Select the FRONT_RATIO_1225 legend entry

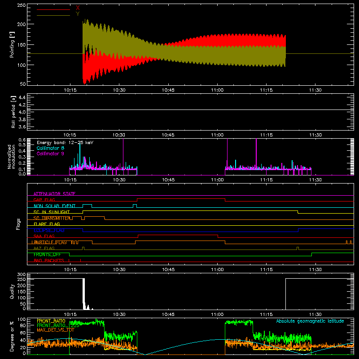tap(58, 325)
